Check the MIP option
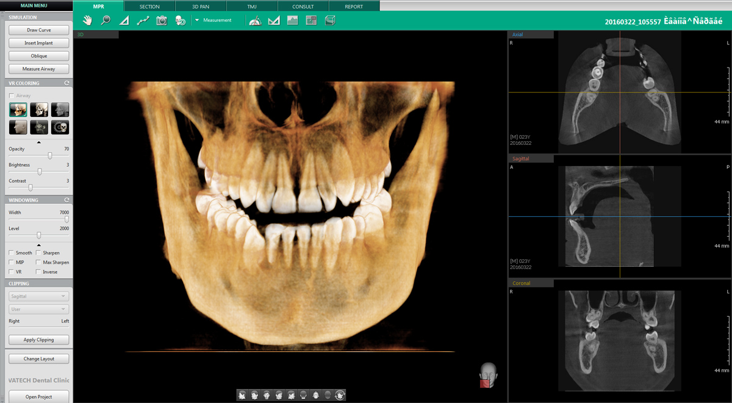Image resolution: width=732 pixels, height=403 pixels. point(10,262)
